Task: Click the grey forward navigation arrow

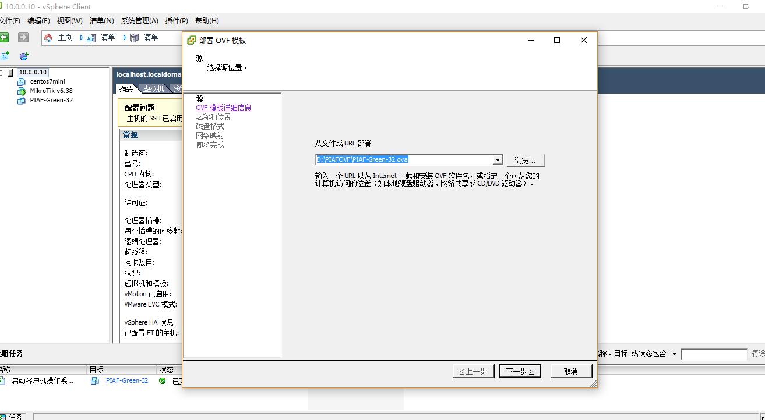Action: [x=23, y=37]
